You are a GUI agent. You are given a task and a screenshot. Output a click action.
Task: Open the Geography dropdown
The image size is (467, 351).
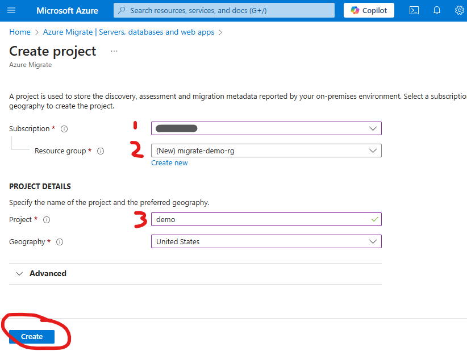point(266,241)
